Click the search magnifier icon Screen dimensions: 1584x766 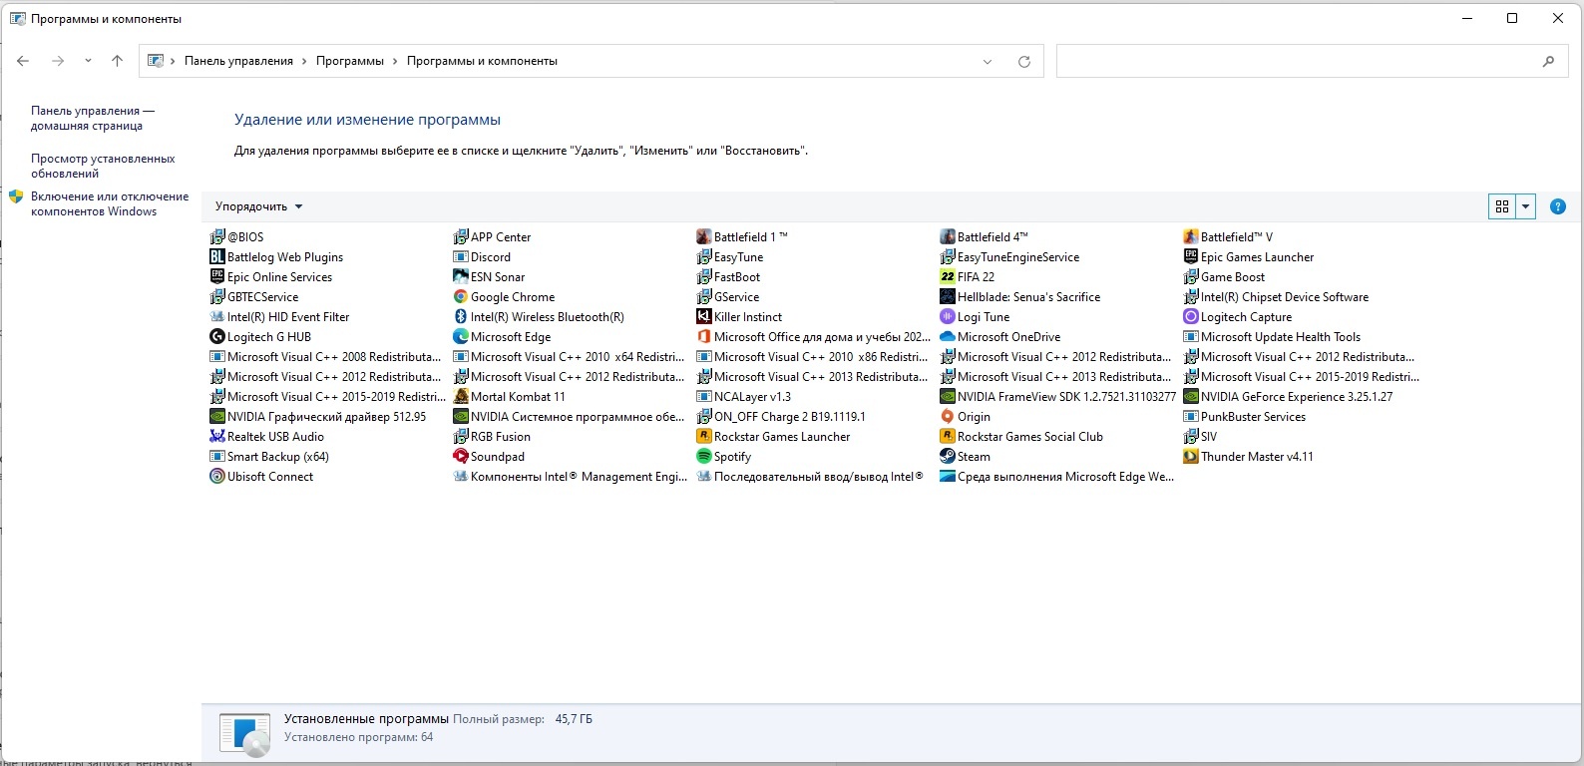point(1548,61)
